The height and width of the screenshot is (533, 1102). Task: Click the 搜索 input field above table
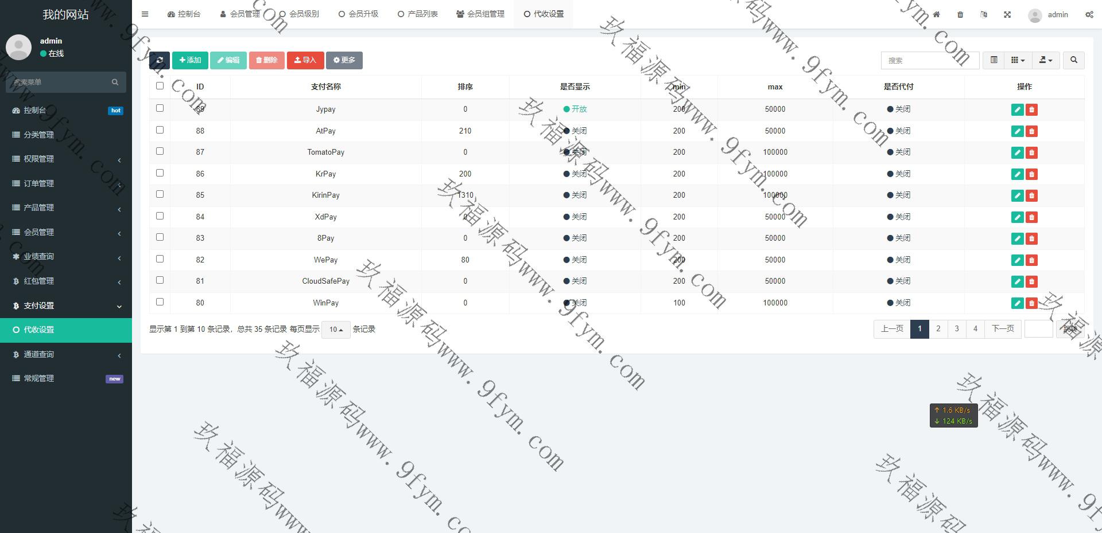pos(929,60)
